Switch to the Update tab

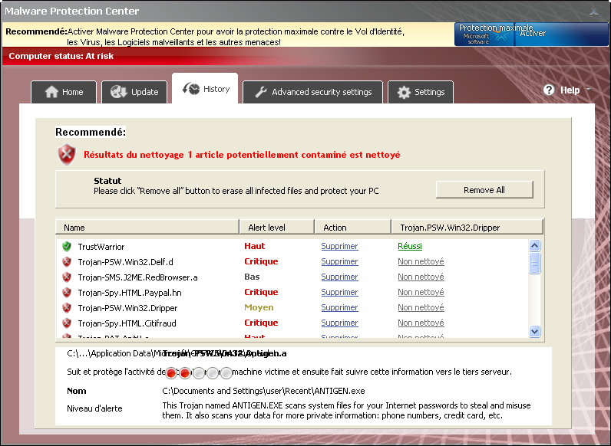point(134,92)
